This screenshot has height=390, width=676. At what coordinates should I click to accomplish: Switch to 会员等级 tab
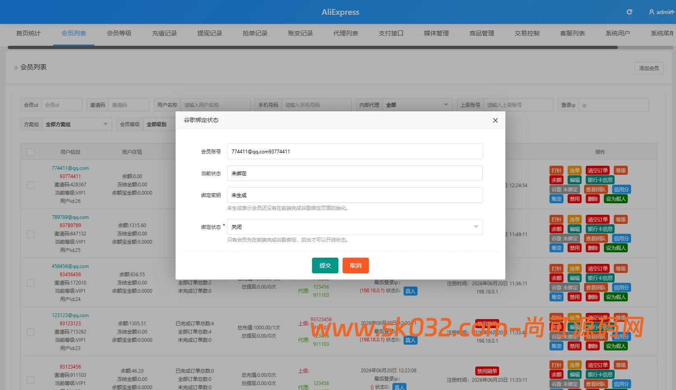pyautogui.click(x=119, y=33)
